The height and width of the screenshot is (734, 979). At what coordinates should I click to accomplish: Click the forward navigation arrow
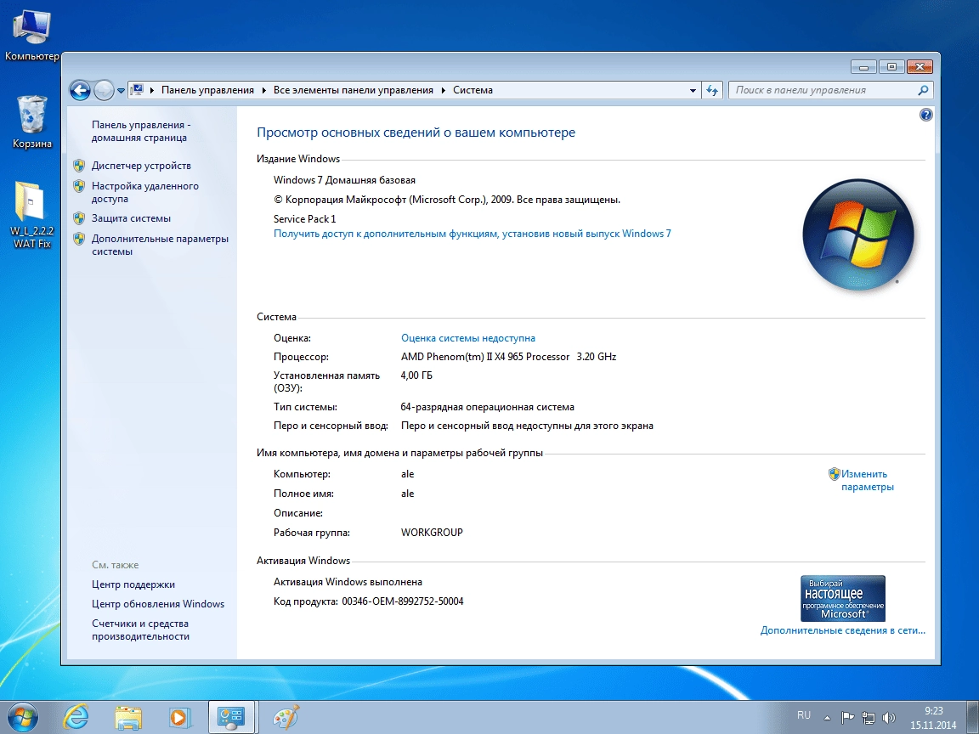(104, 91)
